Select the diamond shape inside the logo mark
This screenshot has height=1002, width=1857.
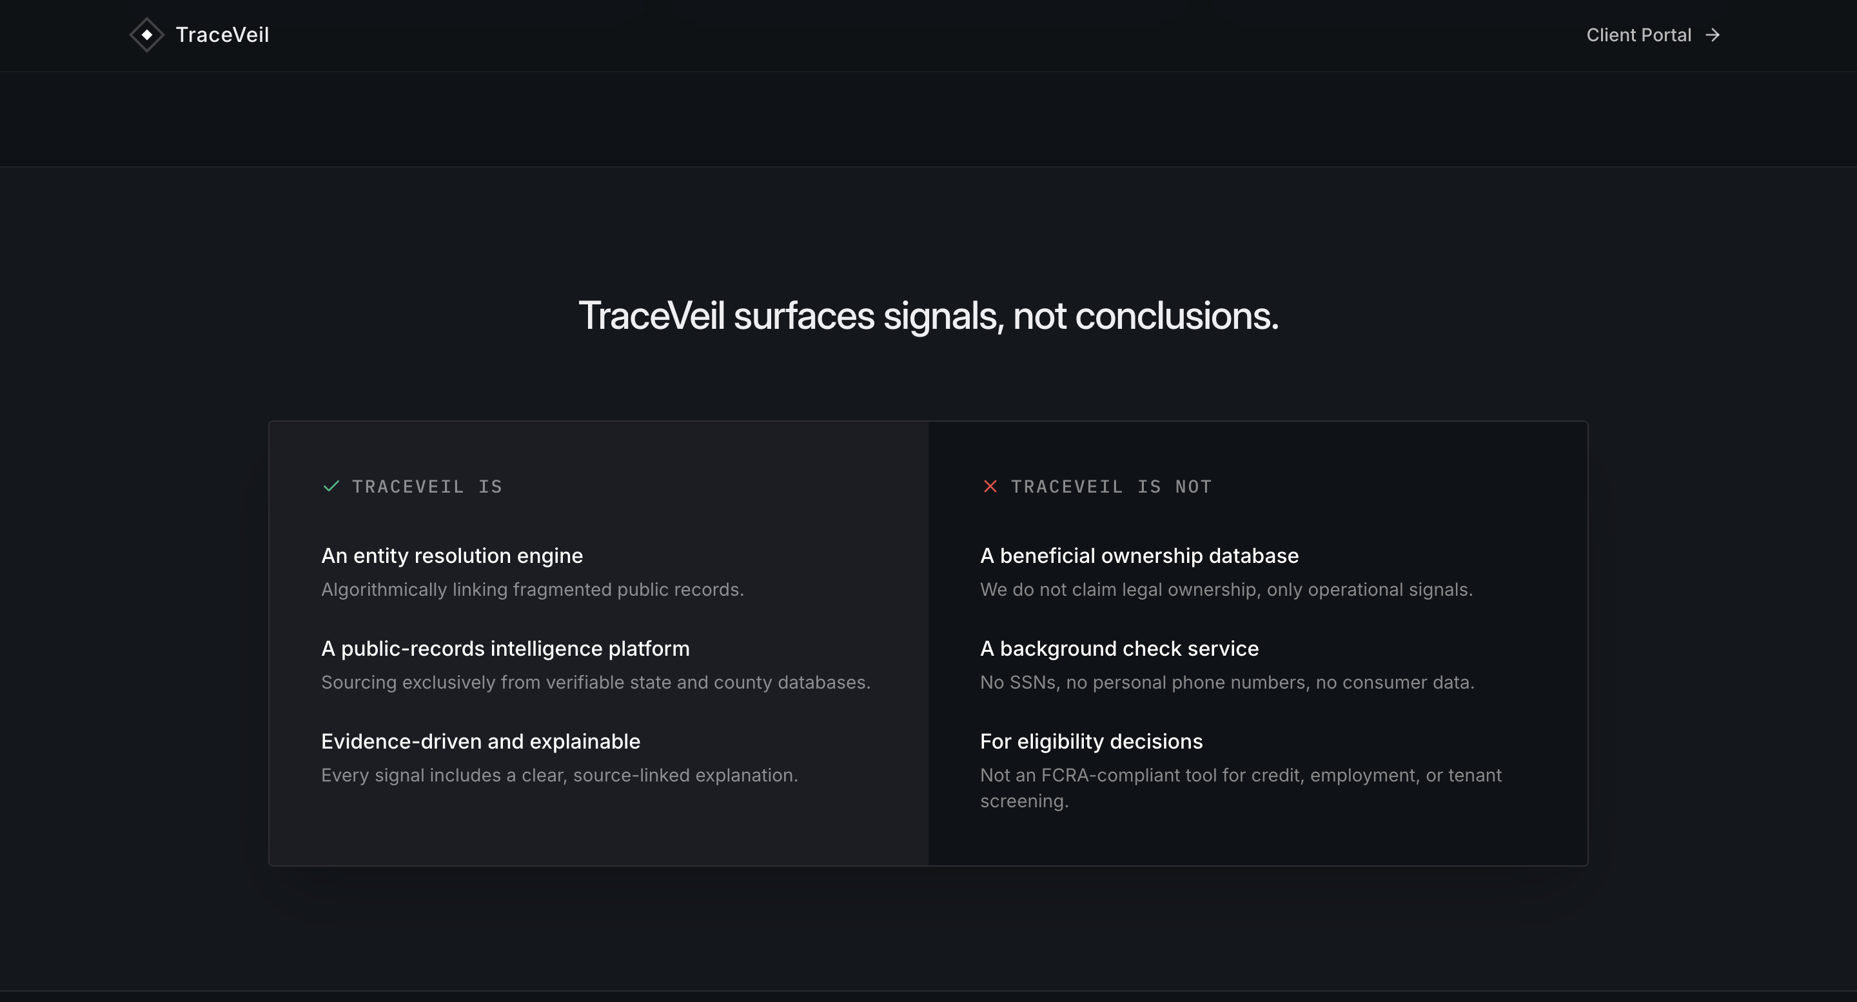click(146, 35)
